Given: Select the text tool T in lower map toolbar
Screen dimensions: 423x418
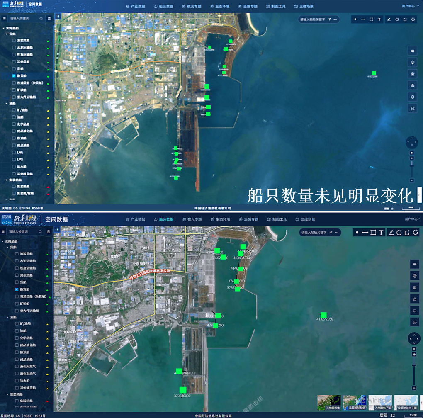Looking at the screenshot, I should 381,232.
